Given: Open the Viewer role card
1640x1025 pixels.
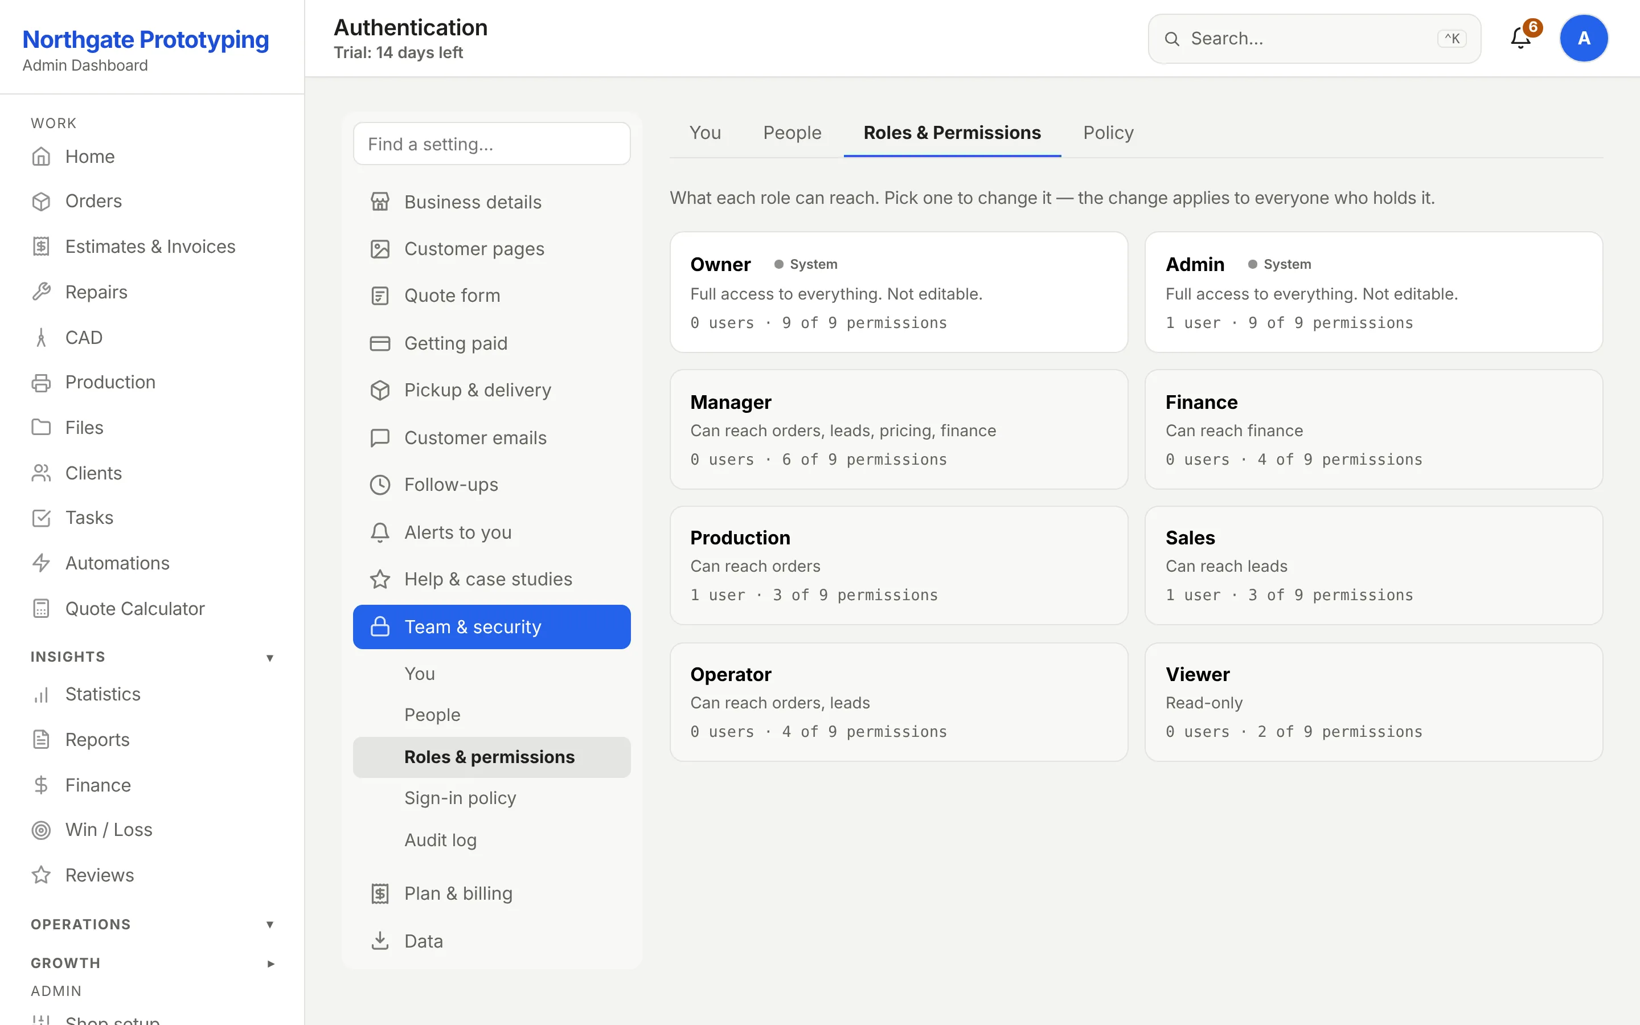Looking at the screenshot, I should [x=1373, y=702].
